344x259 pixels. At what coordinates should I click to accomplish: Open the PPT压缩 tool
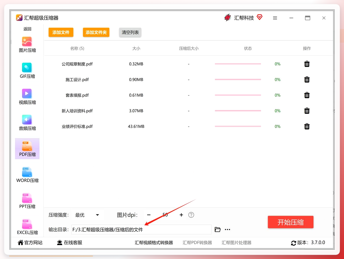(x=27, y=201)
